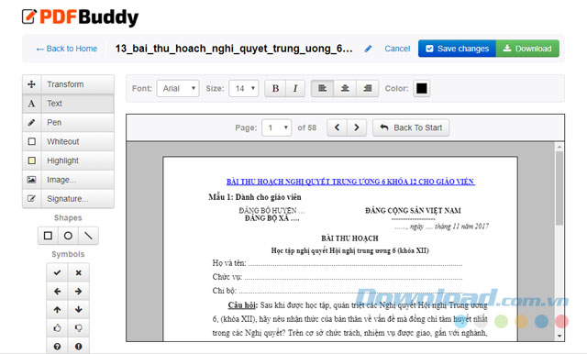
Task: Insert the exclamation mark symbol
Action: click(x=78, y=346)
